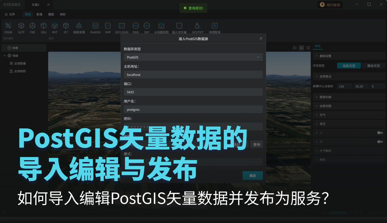Open the 文件 menu
387x223 pixels.
coord(10,14)
